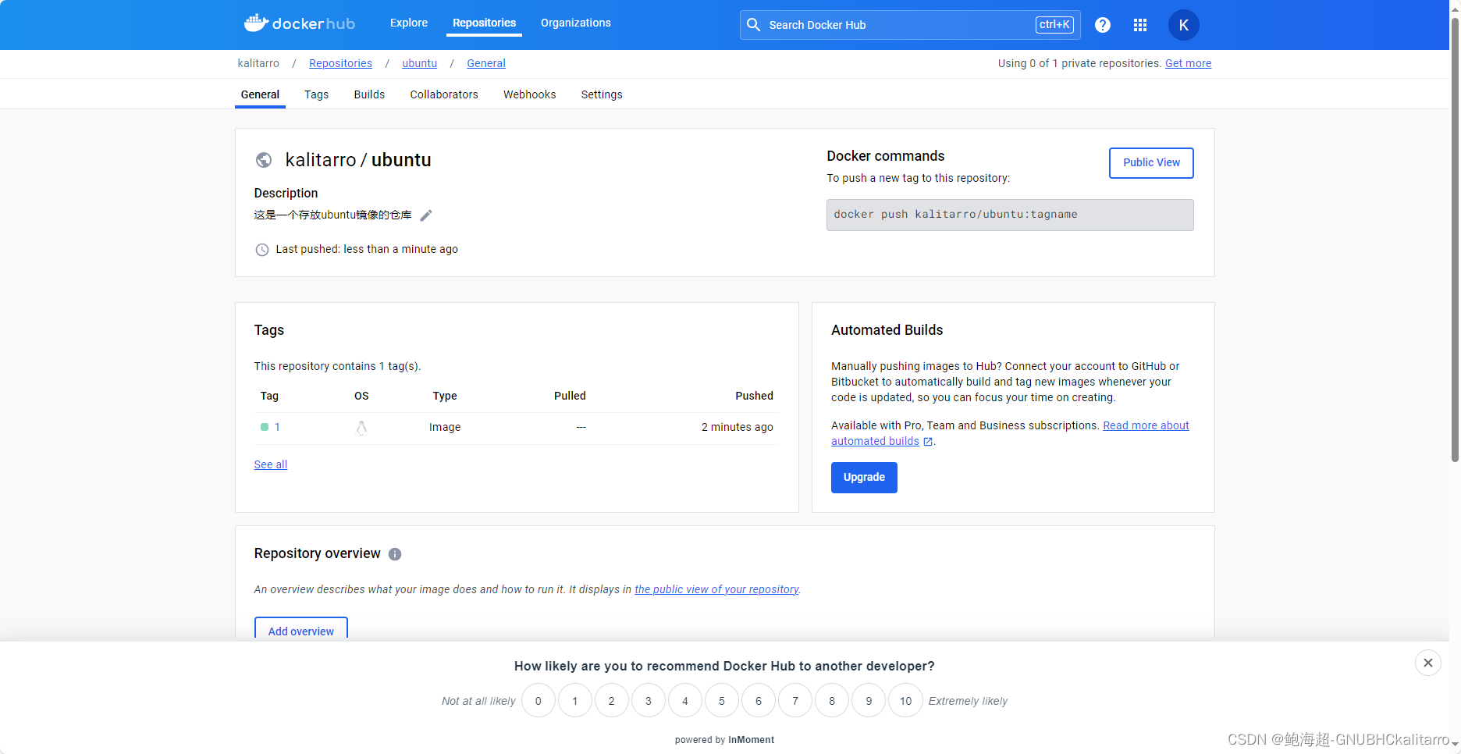This screenshot has width=1461, height=754.
Task: Open the public view of your repository link
Action: point(716,589)
